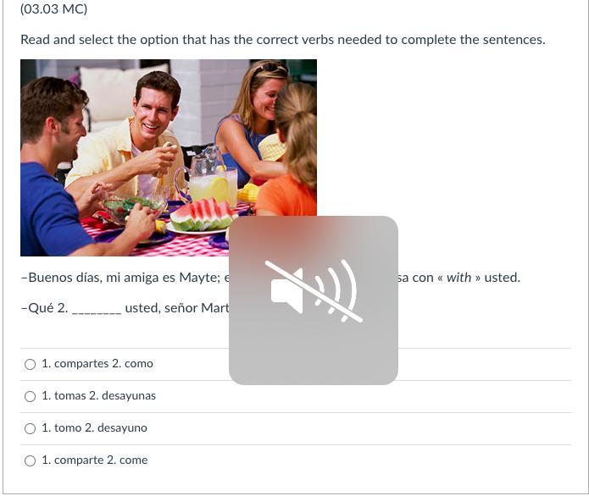The width and height of the screenshot is (589, 496).
Task: Click the italic word 'with' in the sentence
Action: [x=458, y=278]
